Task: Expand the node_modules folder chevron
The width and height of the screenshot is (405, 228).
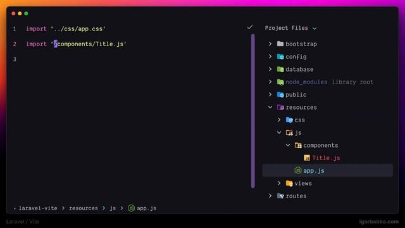Action: 270,82
